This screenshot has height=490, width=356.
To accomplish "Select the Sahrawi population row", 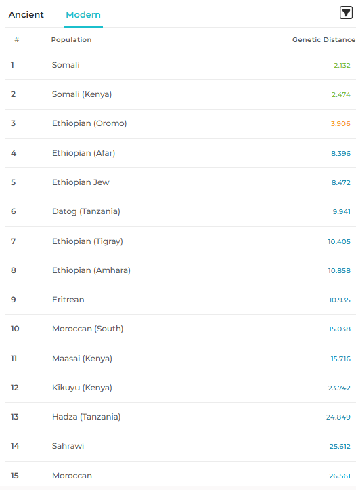I will [x=181, y=446].
